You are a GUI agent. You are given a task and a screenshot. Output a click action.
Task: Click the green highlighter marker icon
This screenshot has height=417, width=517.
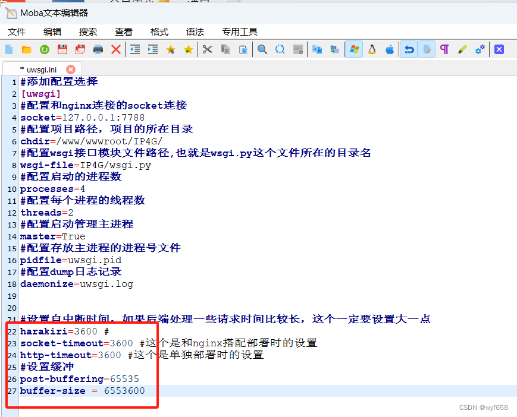(462, 50)
